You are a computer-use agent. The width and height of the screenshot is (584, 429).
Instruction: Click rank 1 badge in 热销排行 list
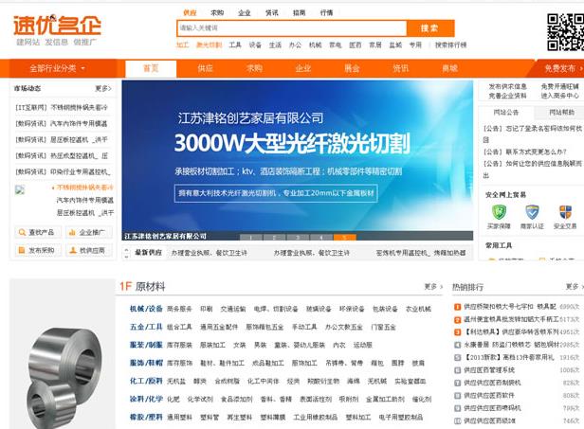click(457, 307)
